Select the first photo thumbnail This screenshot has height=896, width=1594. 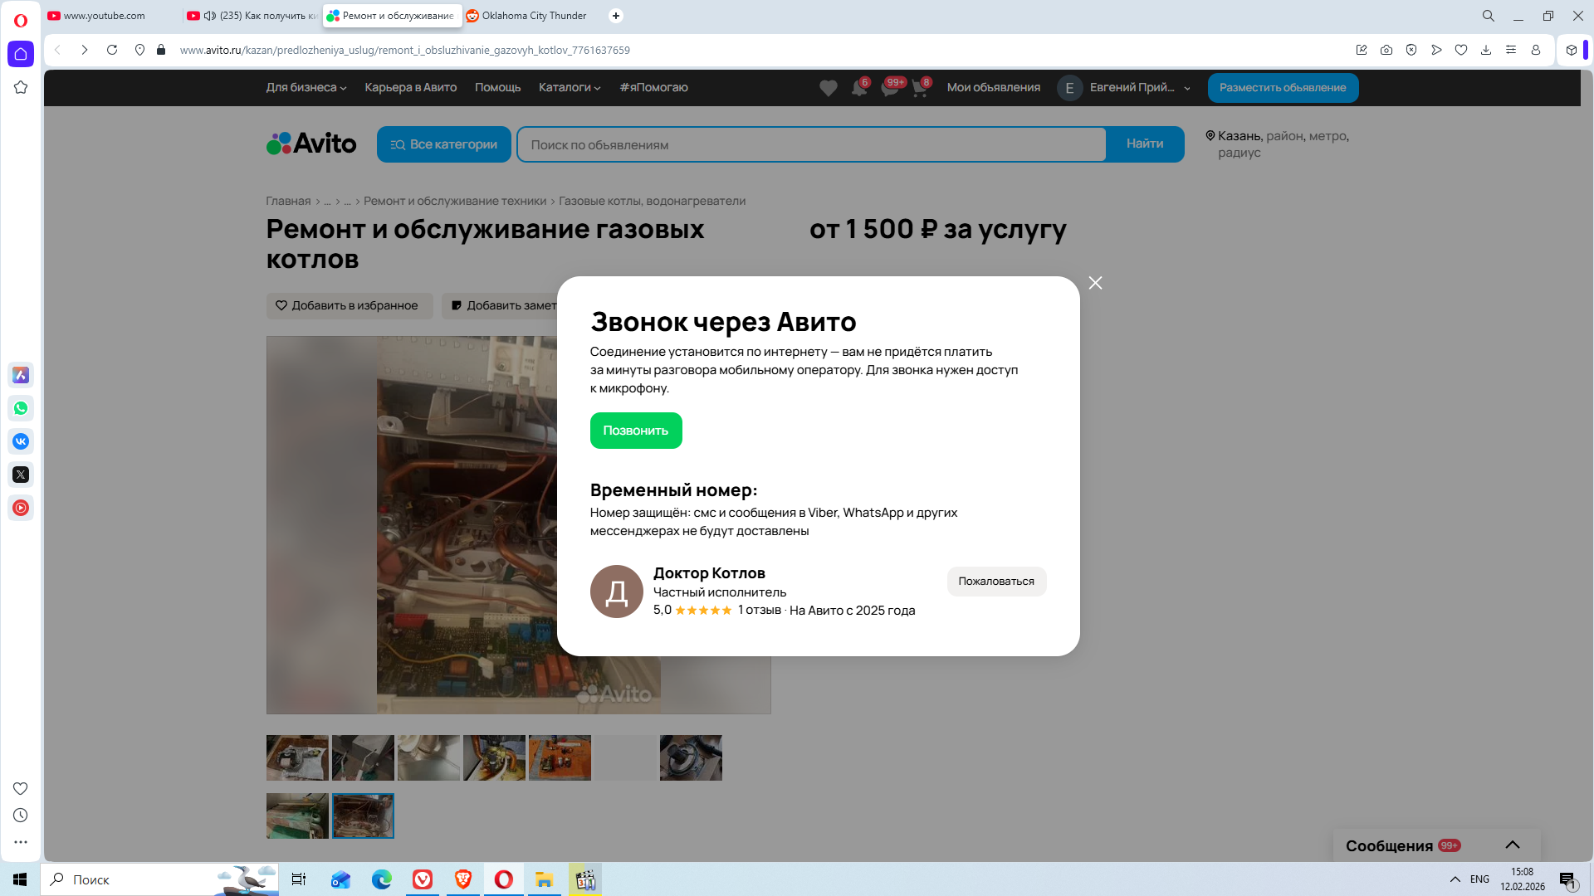(297, 757)
